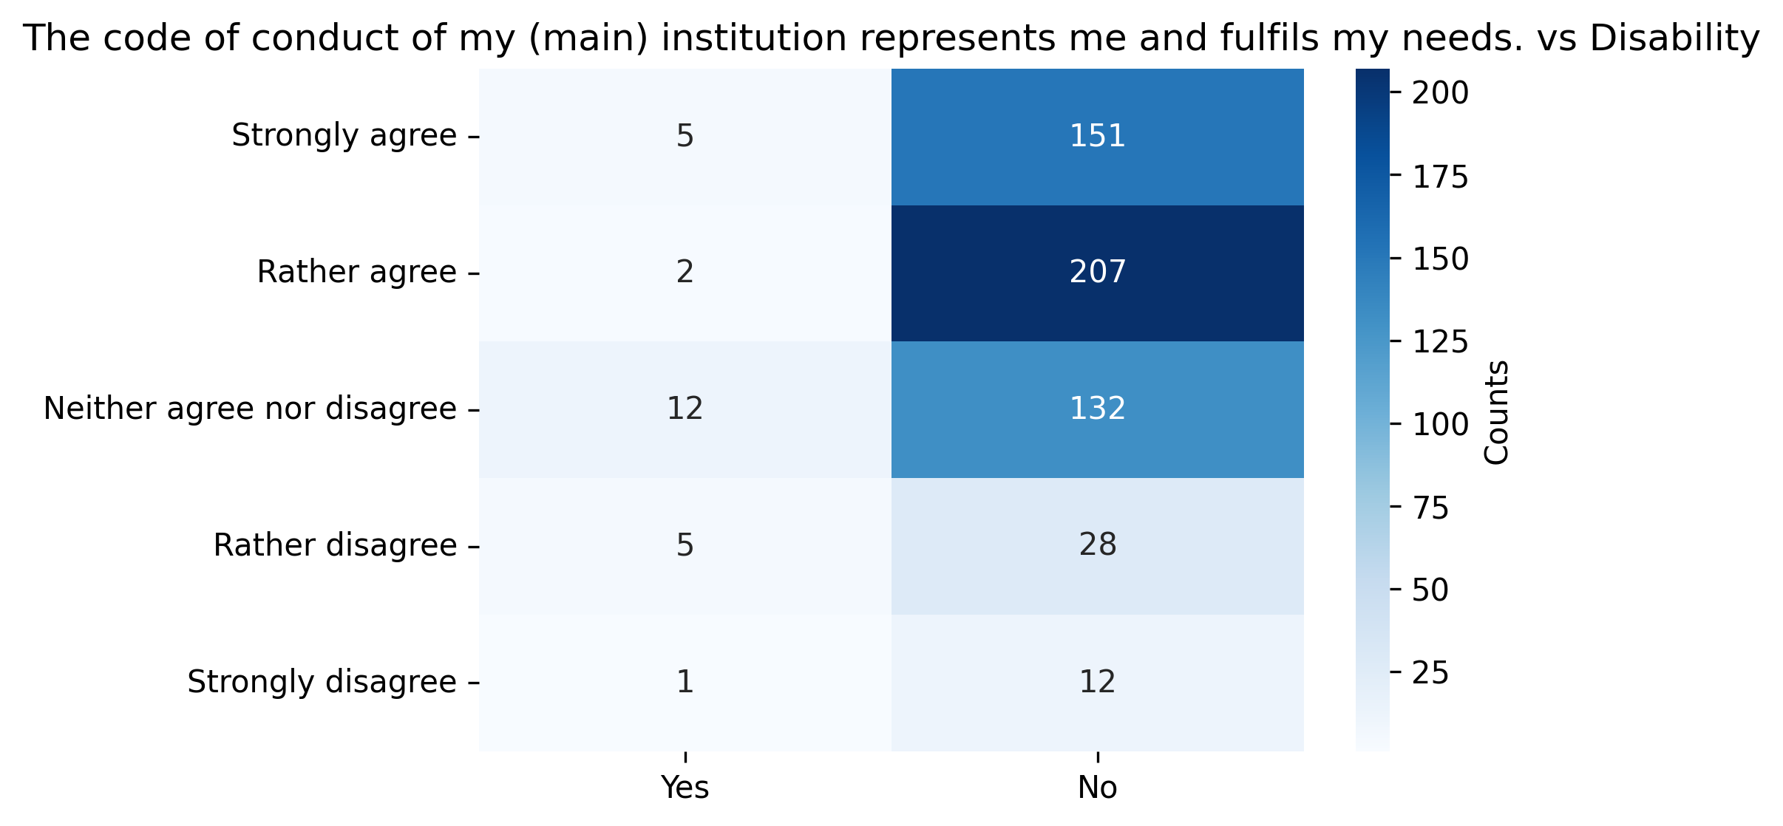The height and width of the screenshot is (826, 1783).
Task: Click the "Neither agree nor disagree" row label
Action: 250,409
